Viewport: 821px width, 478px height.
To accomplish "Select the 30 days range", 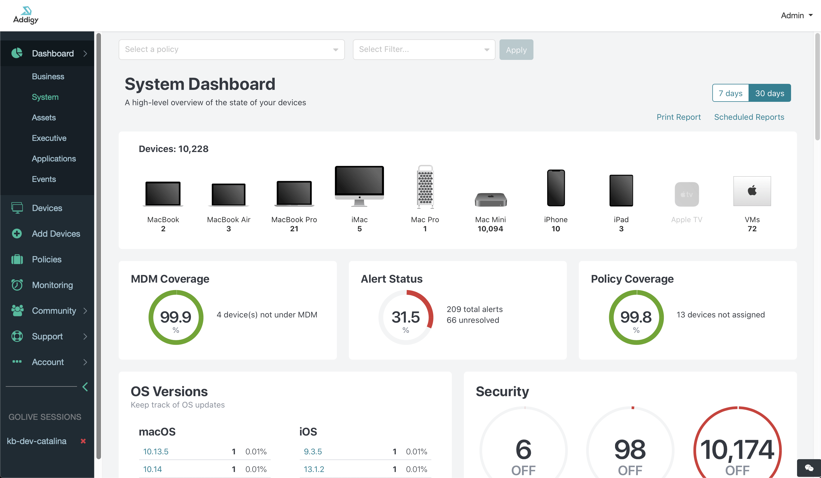I will 770,93.
